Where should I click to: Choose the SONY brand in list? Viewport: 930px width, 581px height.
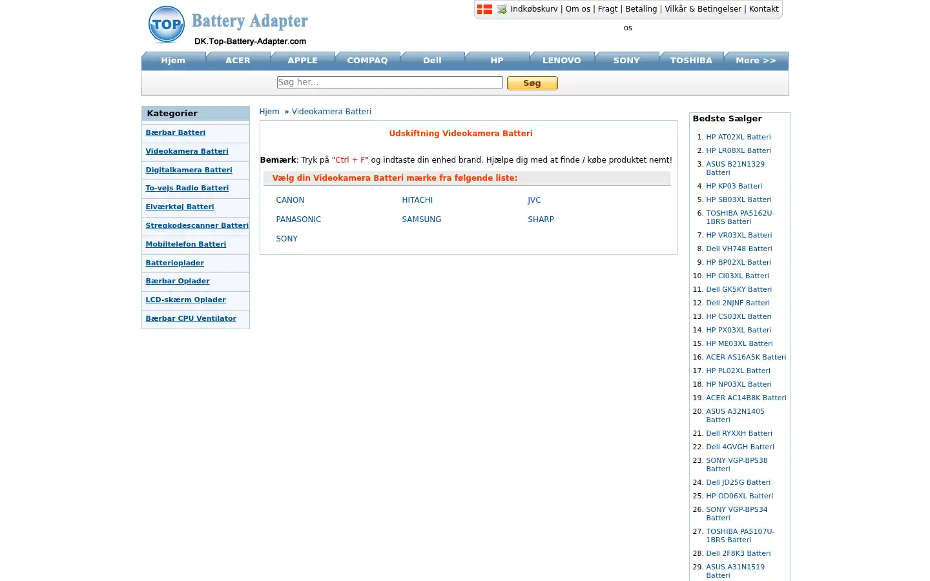pos(287,239)
